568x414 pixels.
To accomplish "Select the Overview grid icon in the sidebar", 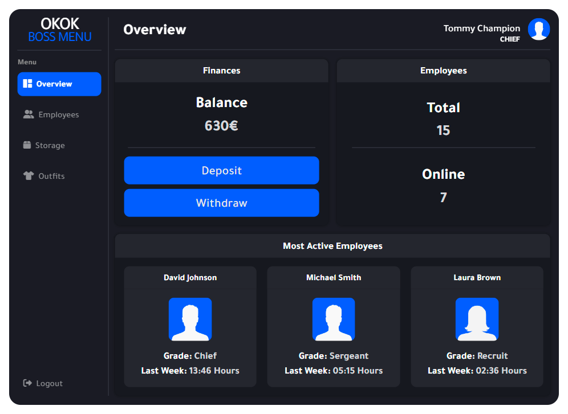I will (27, 84).
